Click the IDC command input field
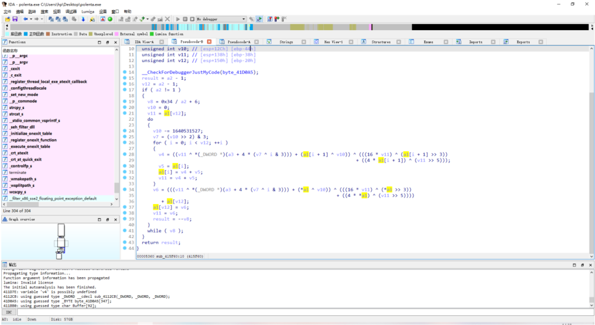The width and height of the screenshot is (595, 325). 305,312
